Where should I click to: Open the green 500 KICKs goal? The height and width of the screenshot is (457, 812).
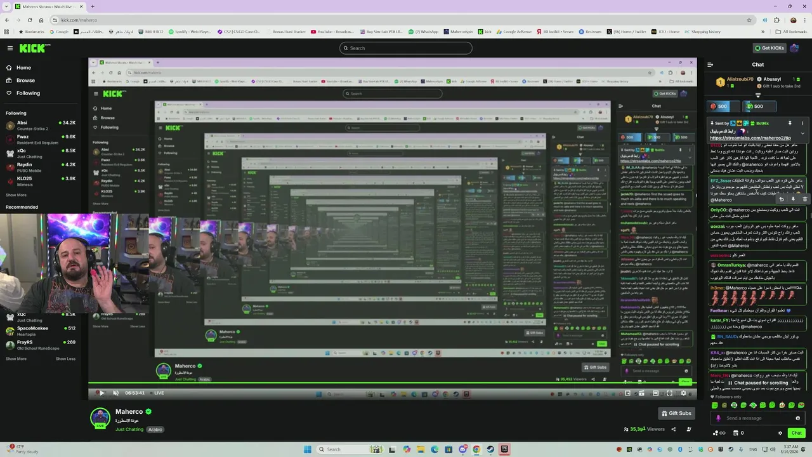(759, 106)
